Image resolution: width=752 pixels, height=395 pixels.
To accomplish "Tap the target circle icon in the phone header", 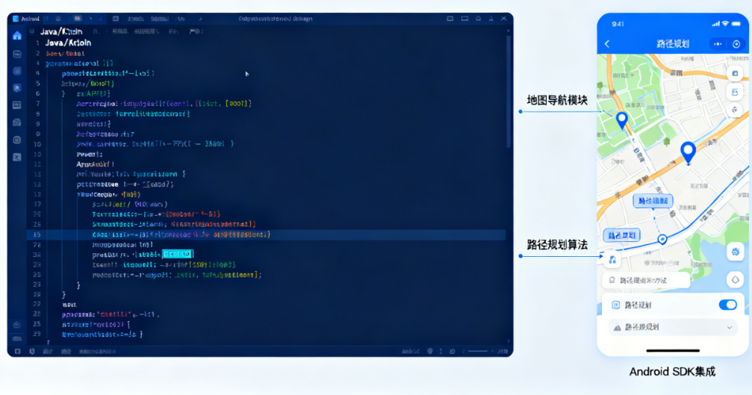I will pyautogui.click(x=736, y=44).
